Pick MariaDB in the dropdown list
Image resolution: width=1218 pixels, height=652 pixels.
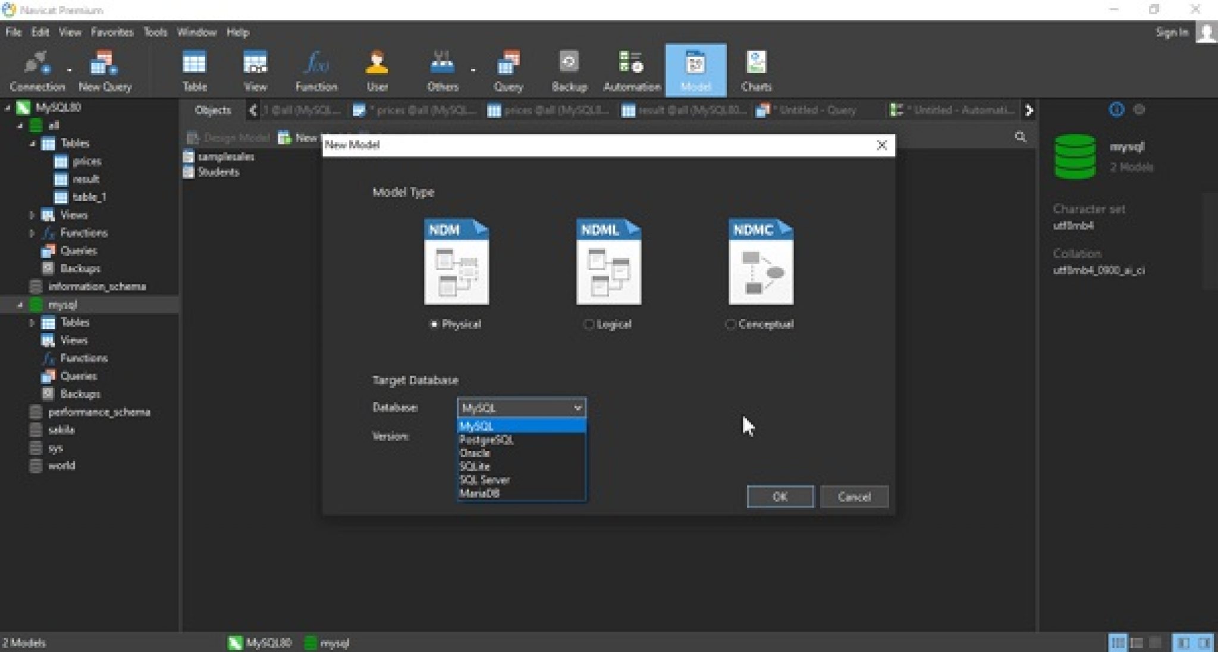(479, 493)
